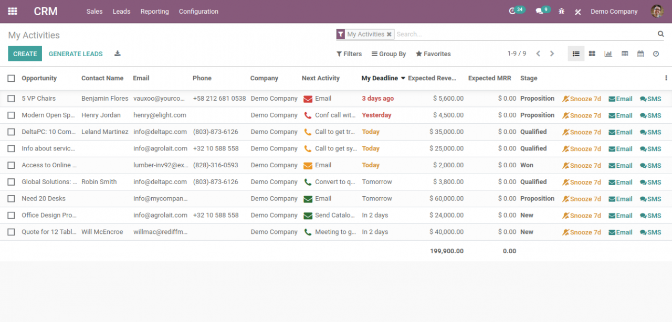Select the checkbox for 5 VP Chairs

point(11,98)
